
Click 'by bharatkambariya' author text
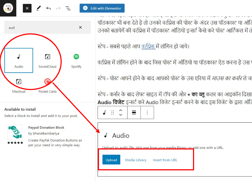[44, 133]
